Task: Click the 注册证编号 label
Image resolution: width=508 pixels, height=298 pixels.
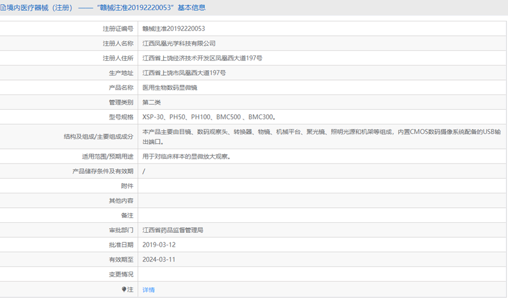Action: coord(118,29)
